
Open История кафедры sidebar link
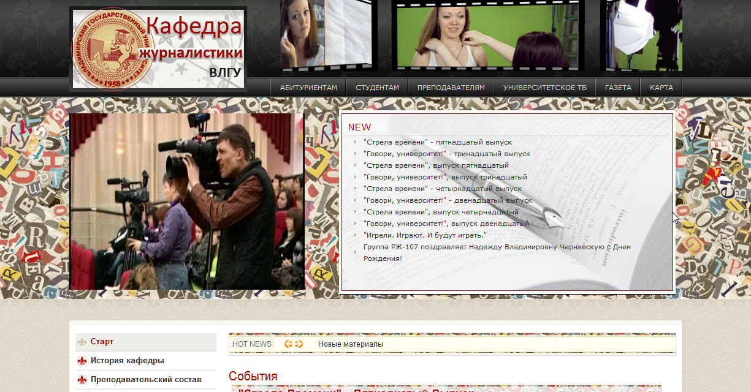(146, 361)
